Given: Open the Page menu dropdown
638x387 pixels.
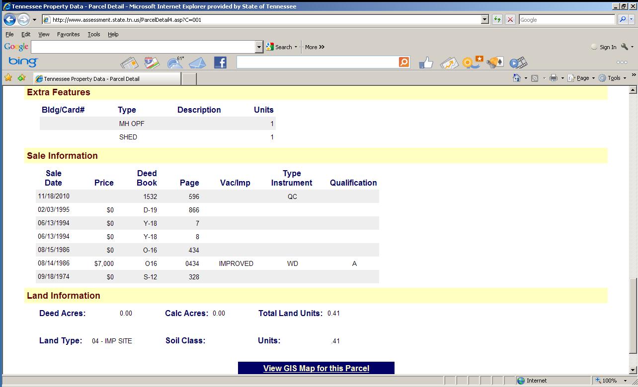Looking at the screenshot, I should coord(581,78).
